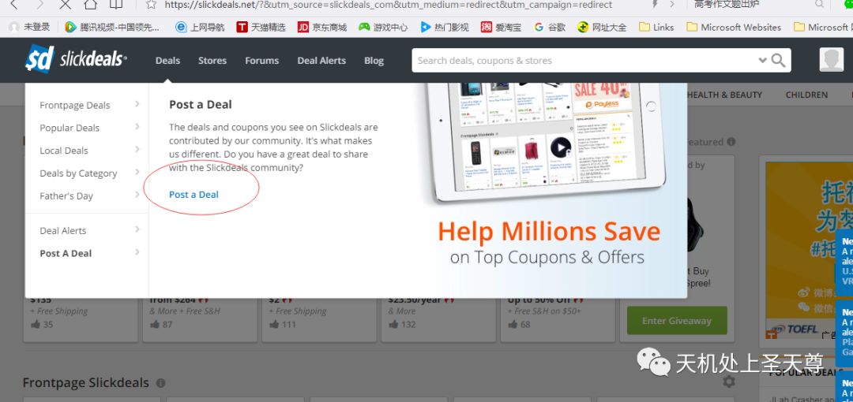Click thumbs-up icon with count 35
Screen dimensions: 853x402
coord(36,324)
